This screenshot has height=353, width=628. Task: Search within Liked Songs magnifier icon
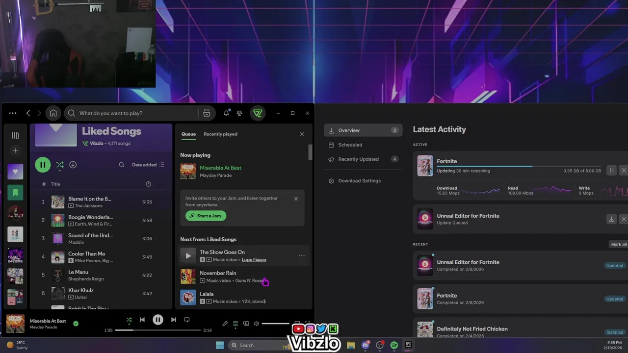coord(122,165)
